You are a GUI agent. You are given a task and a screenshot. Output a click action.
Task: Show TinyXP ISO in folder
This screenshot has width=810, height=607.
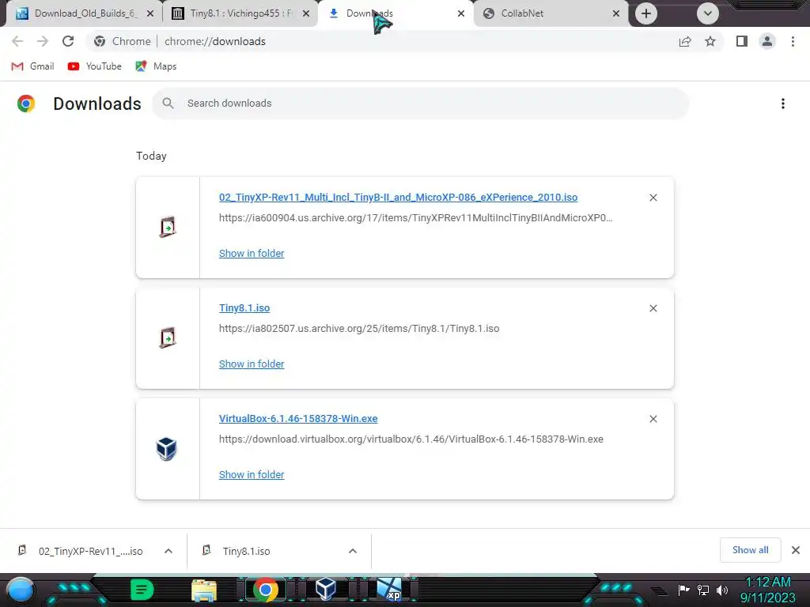coord(252,254)
